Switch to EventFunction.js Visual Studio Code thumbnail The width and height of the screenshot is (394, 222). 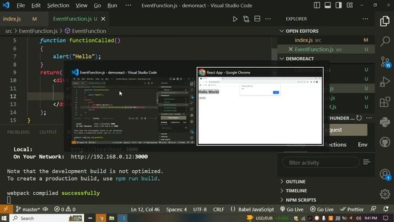coord(133,106)
